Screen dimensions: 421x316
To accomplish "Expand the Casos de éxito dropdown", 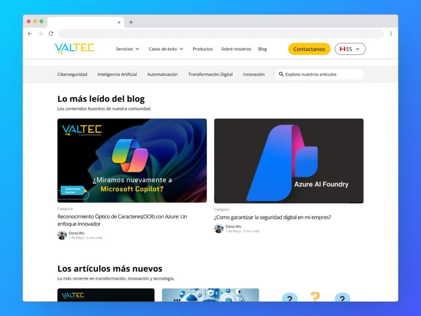I will click(166, 49).
